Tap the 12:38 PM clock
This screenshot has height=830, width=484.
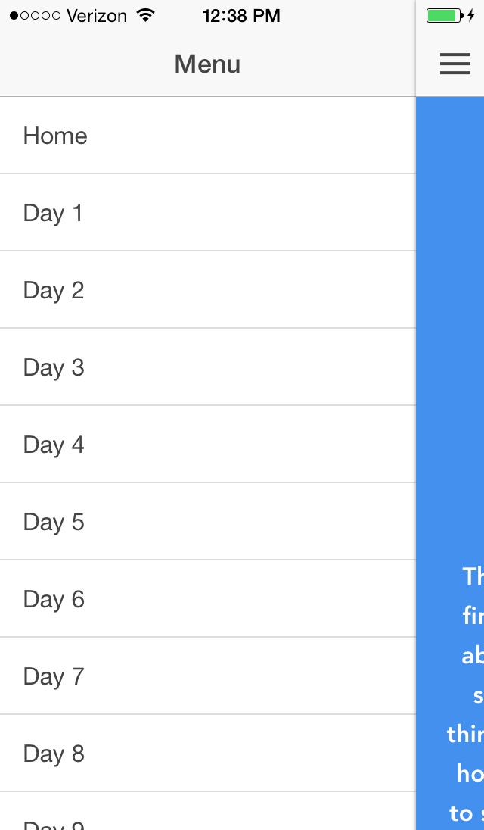pos(241,16)
